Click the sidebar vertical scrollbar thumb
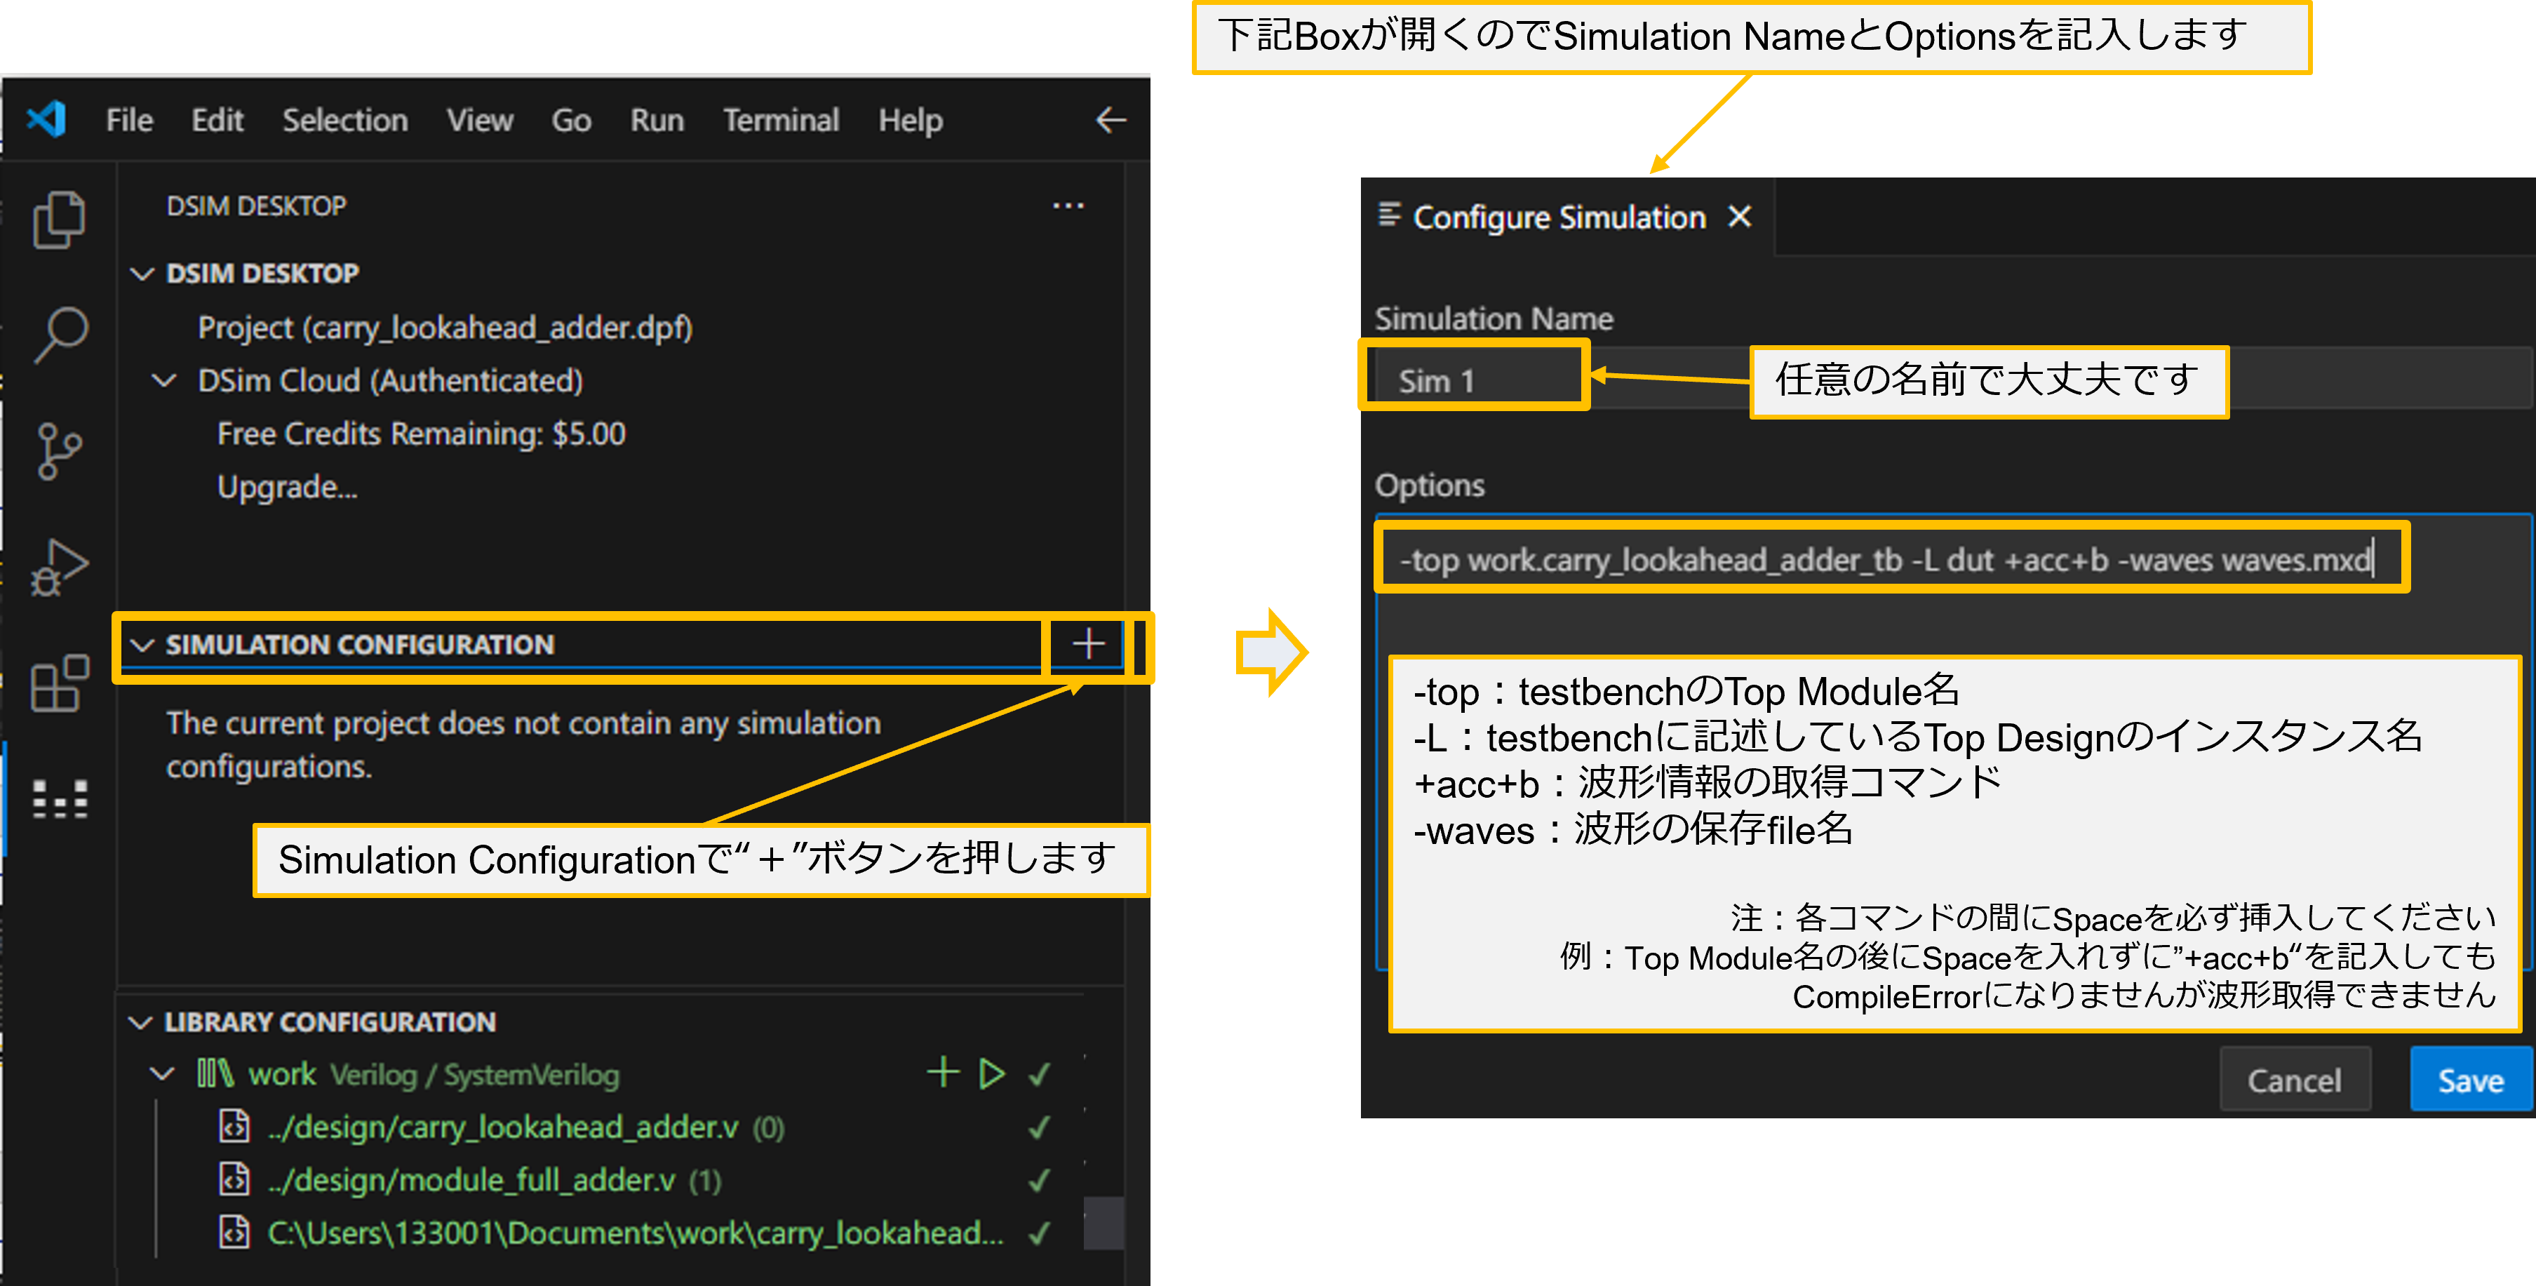The image size is (2536, 1286). (x=1103, y=1224)
